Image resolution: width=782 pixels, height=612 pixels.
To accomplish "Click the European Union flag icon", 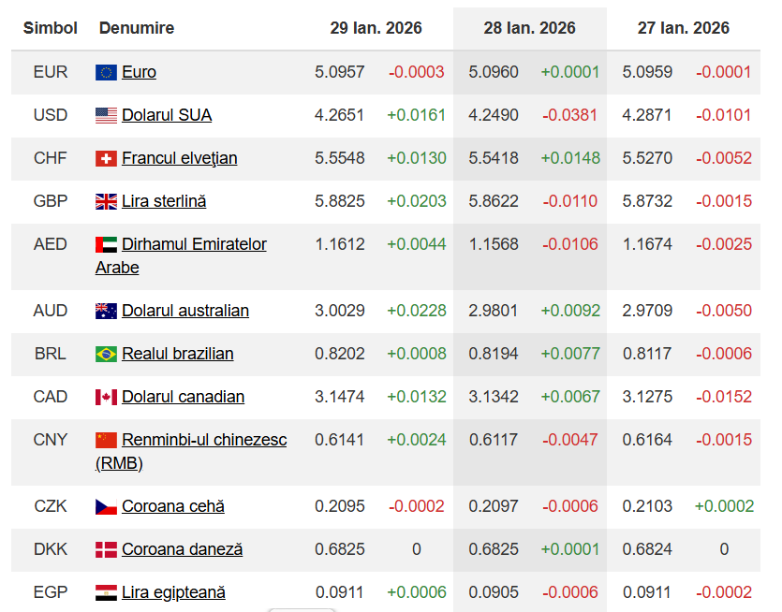I will [106, 73].
